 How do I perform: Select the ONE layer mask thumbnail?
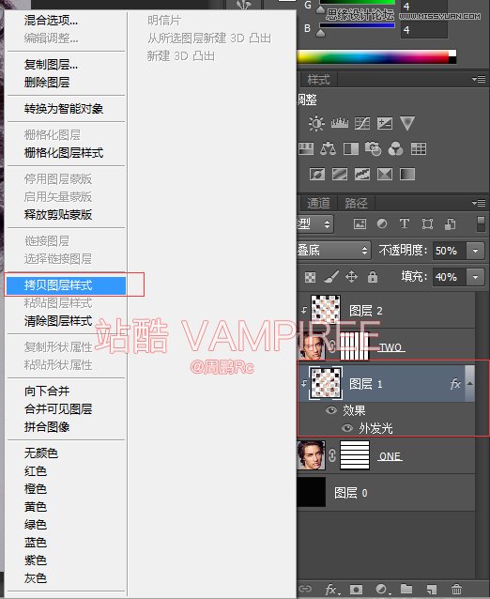tap(355, 455)
